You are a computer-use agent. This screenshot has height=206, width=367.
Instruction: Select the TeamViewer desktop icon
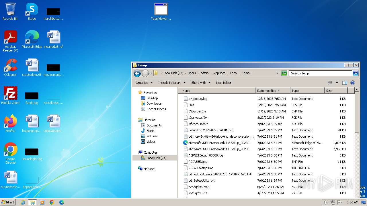tap(161, 11)
